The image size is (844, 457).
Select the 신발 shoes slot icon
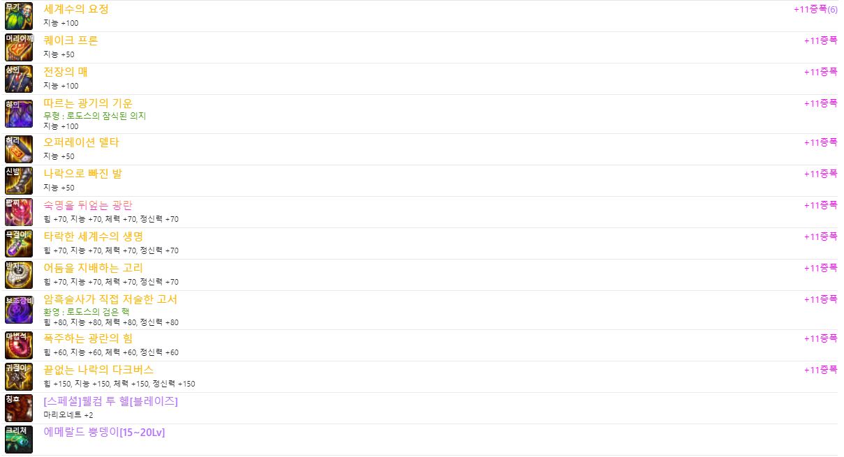pos(19,181)
